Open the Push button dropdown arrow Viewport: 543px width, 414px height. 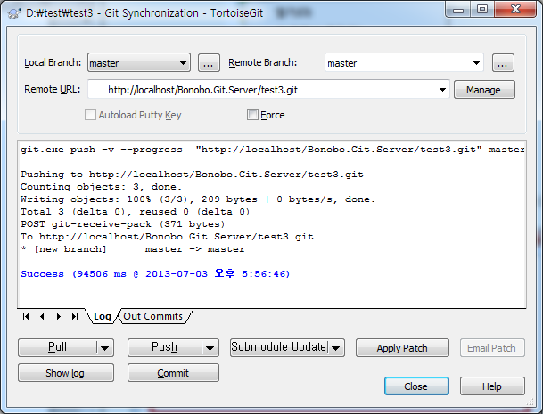(x=210, y=347)
